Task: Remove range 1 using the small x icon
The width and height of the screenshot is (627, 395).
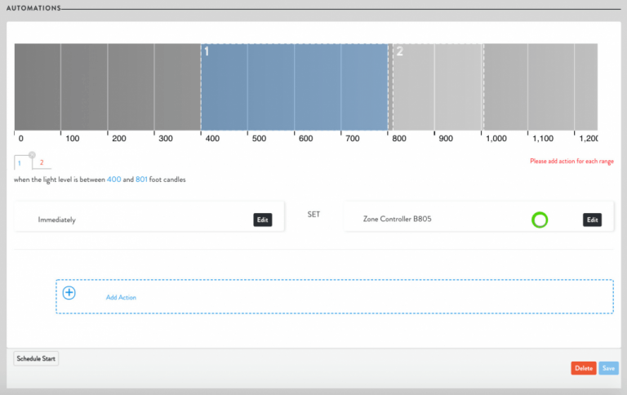Action: [x=32, y=154]
